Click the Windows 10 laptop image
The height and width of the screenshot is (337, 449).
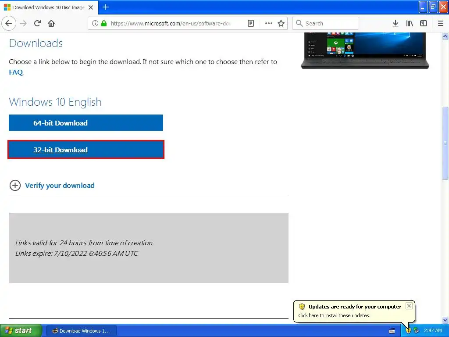click(x=365, y=50)
